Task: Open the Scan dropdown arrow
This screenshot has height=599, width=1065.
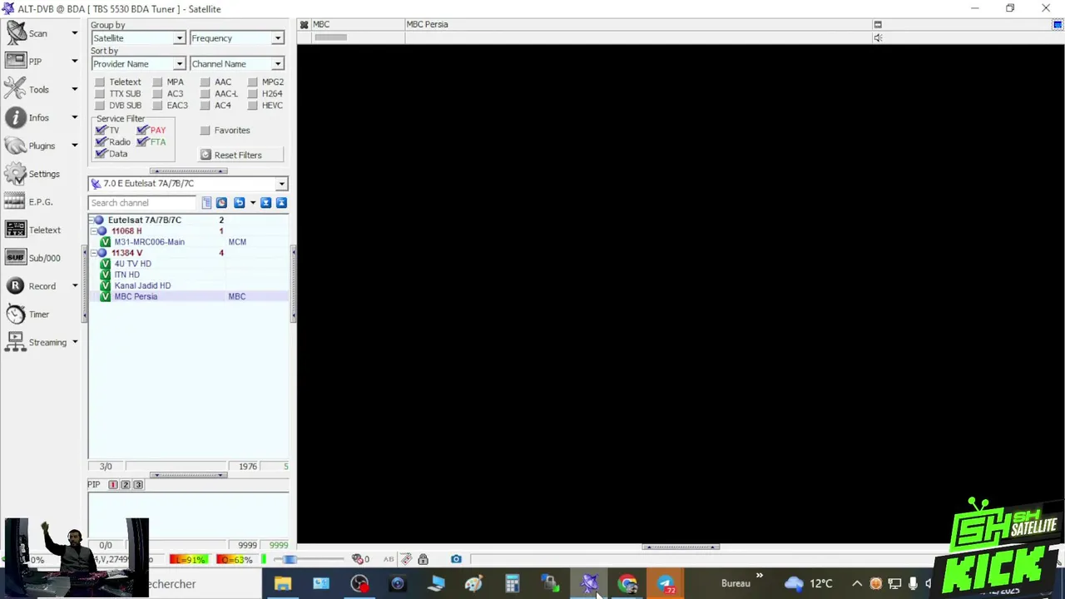Action: coord(74,33)
